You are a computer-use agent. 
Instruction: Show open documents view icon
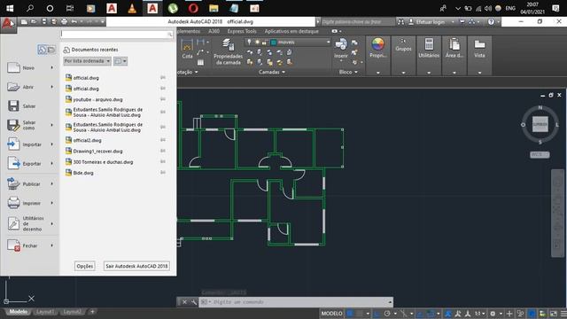point(51,50)
